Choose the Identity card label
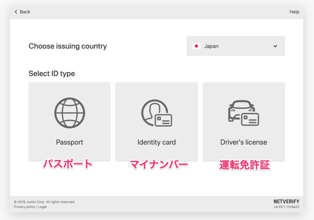 (156, 142)
